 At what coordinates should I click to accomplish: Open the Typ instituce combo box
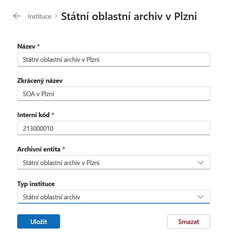(x=114, y=196)
